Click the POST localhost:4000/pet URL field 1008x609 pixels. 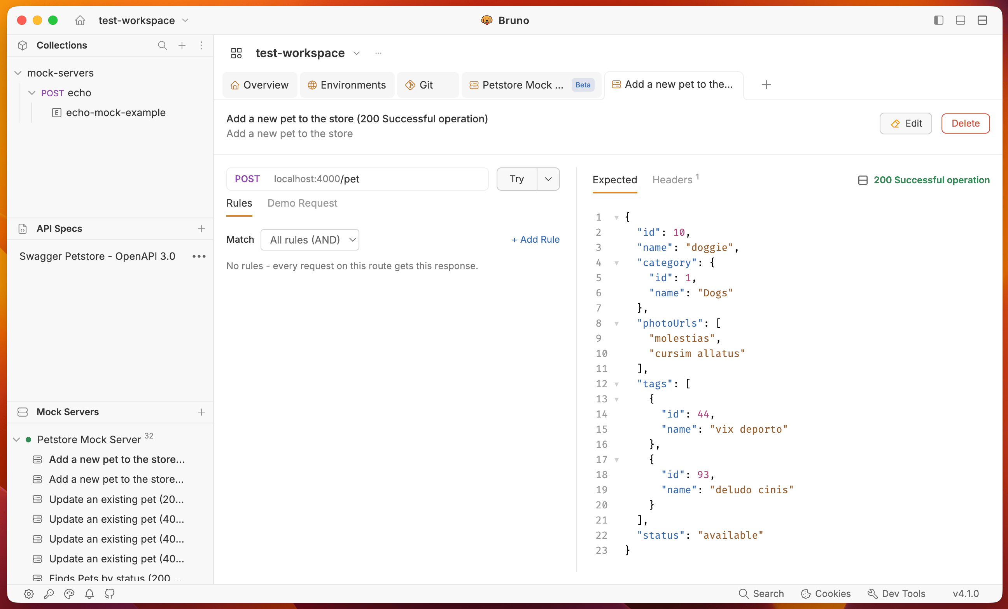tap(357, 179)
